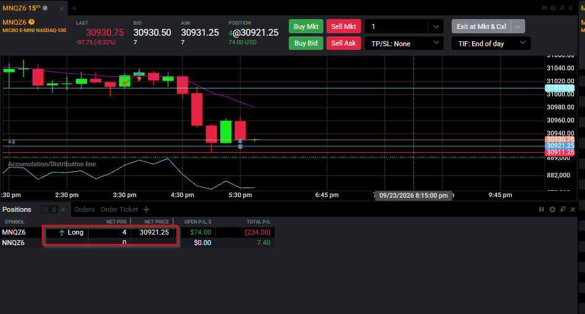Pop out the chart panel window
This screenshot has width=585, height=314.
tap(562, 8)
